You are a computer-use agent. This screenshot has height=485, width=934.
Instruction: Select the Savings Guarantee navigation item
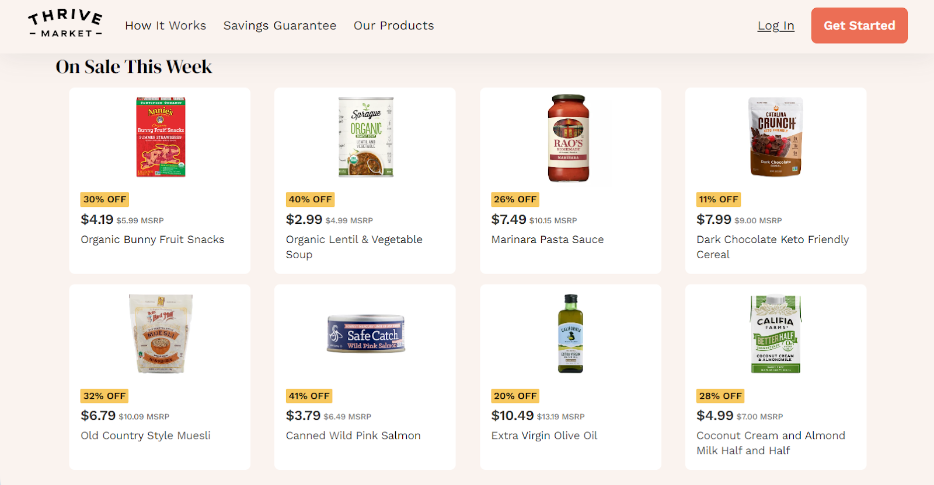(280, 26)
